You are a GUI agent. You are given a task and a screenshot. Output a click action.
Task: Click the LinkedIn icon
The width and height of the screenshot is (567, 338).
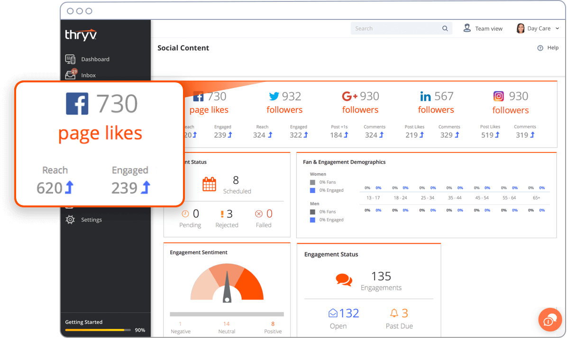[x=425, y=97]
